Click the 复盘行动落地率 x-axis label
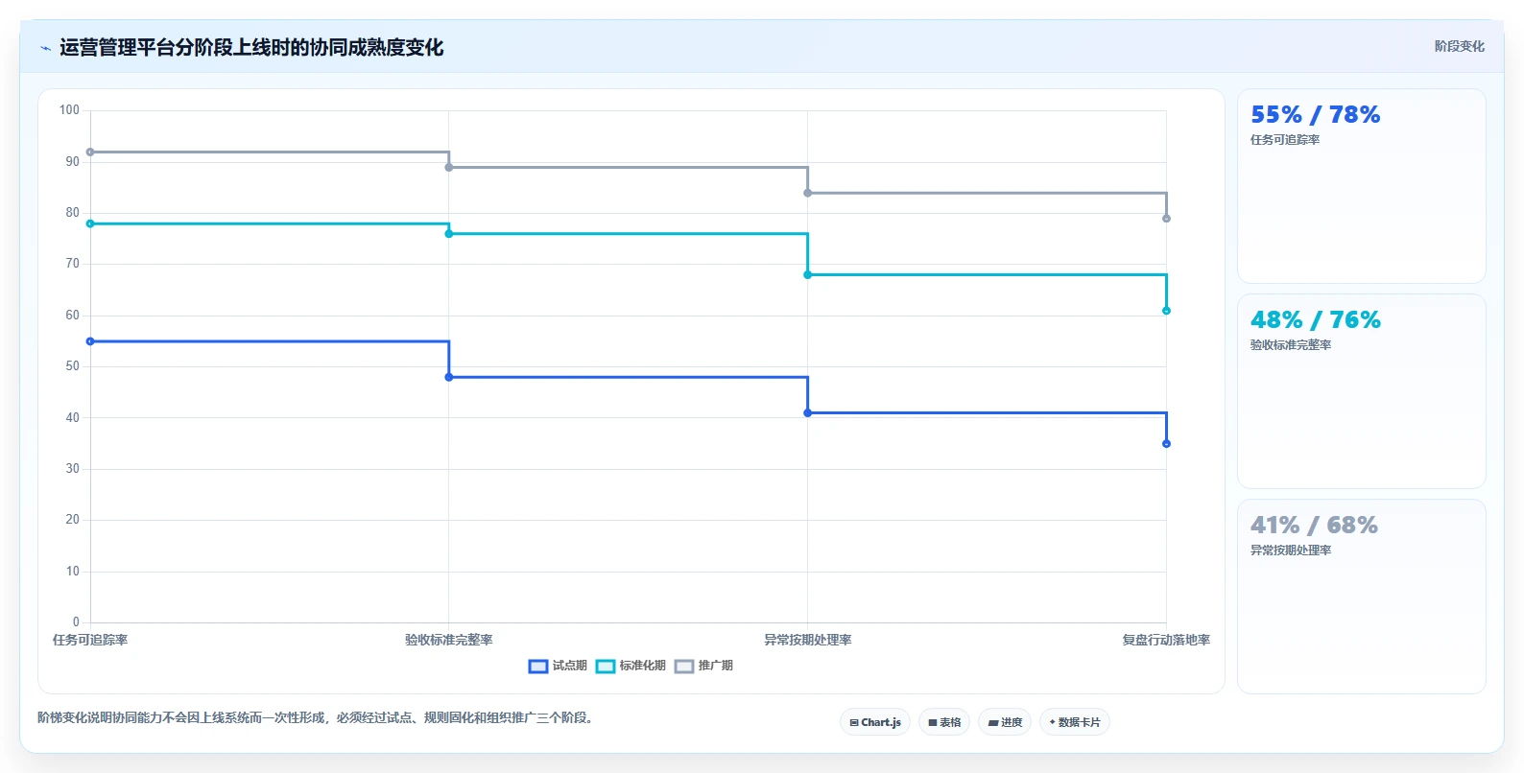The image size is (1524, 773). tap(1166, 640)
